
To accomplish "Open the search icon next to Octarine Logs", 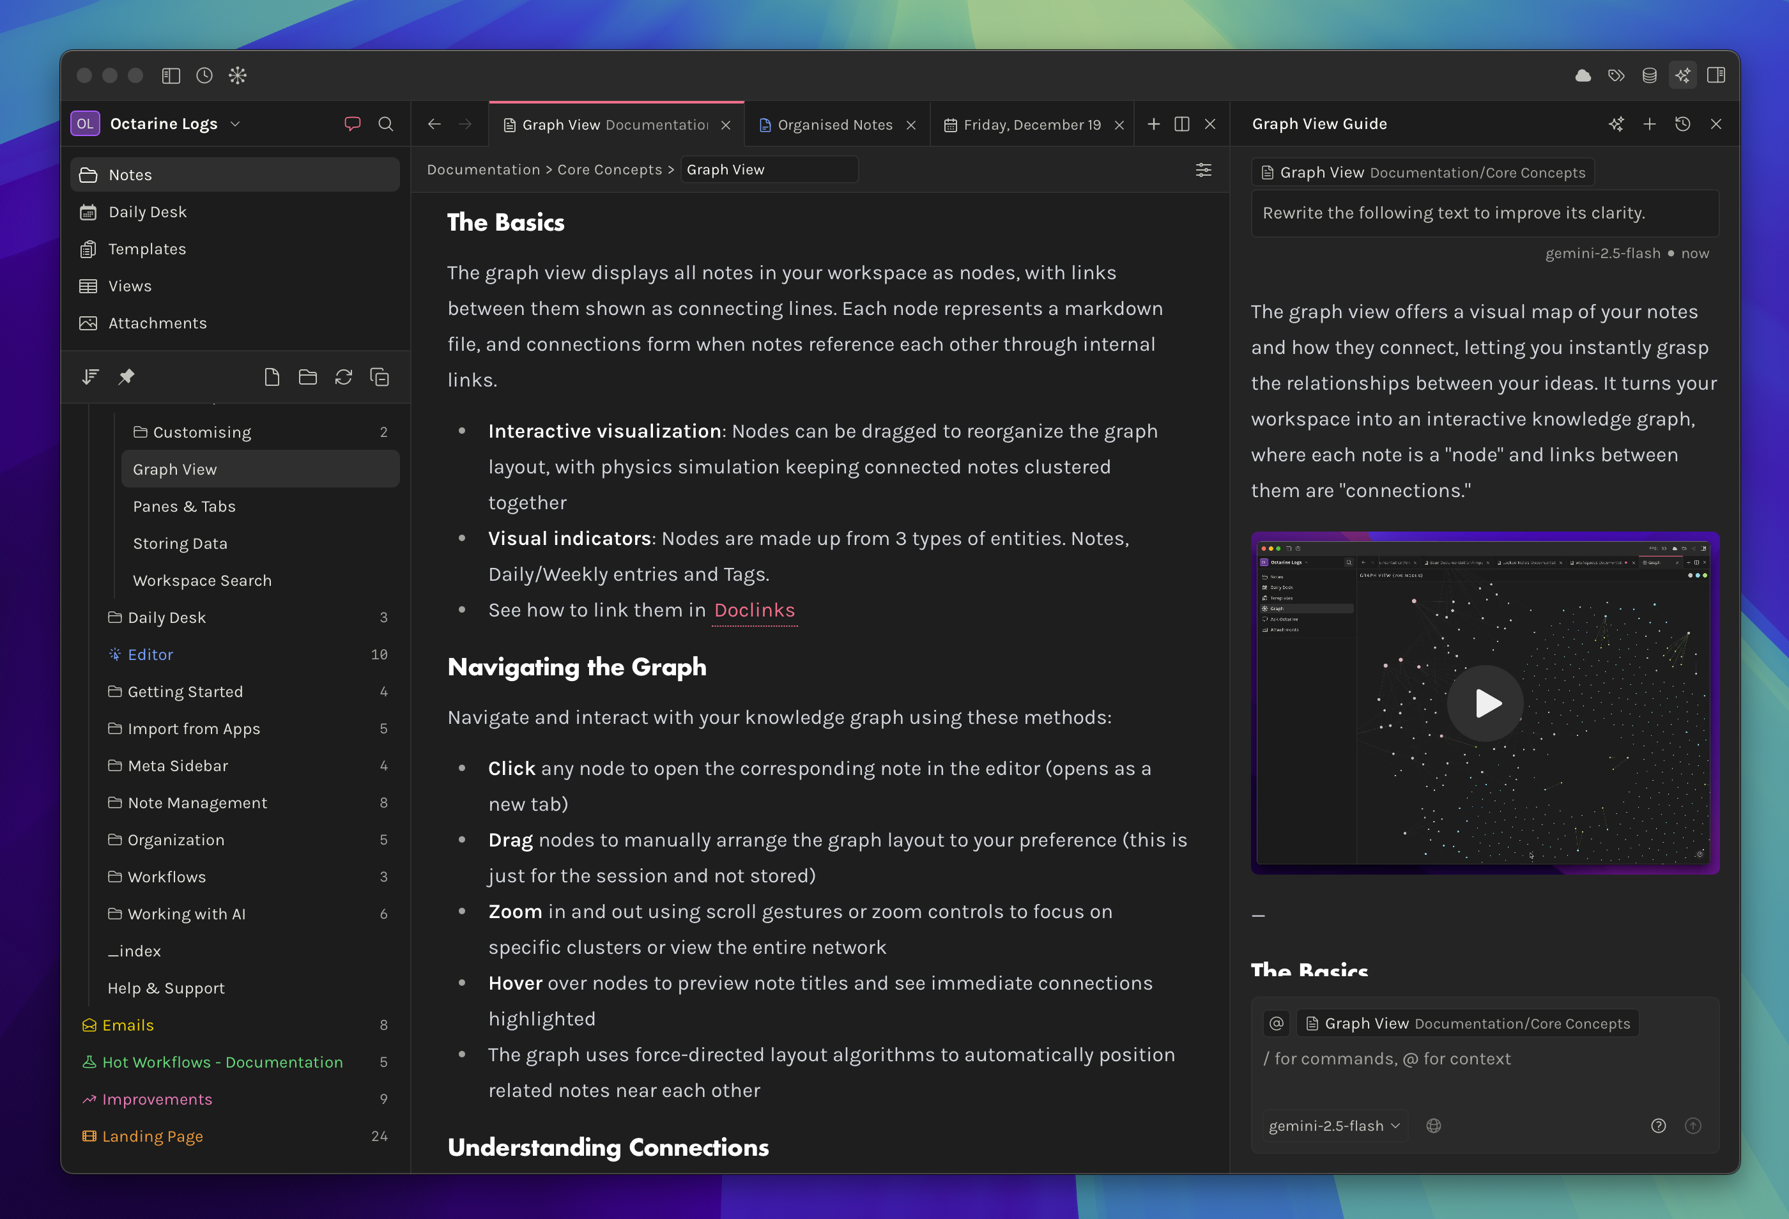I will [386, 123].
